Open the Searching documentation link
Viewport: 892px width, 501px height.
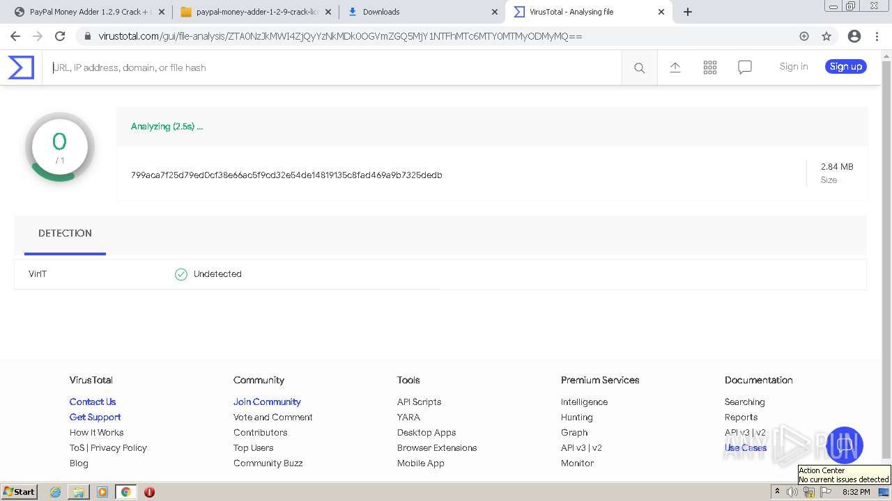744,402
